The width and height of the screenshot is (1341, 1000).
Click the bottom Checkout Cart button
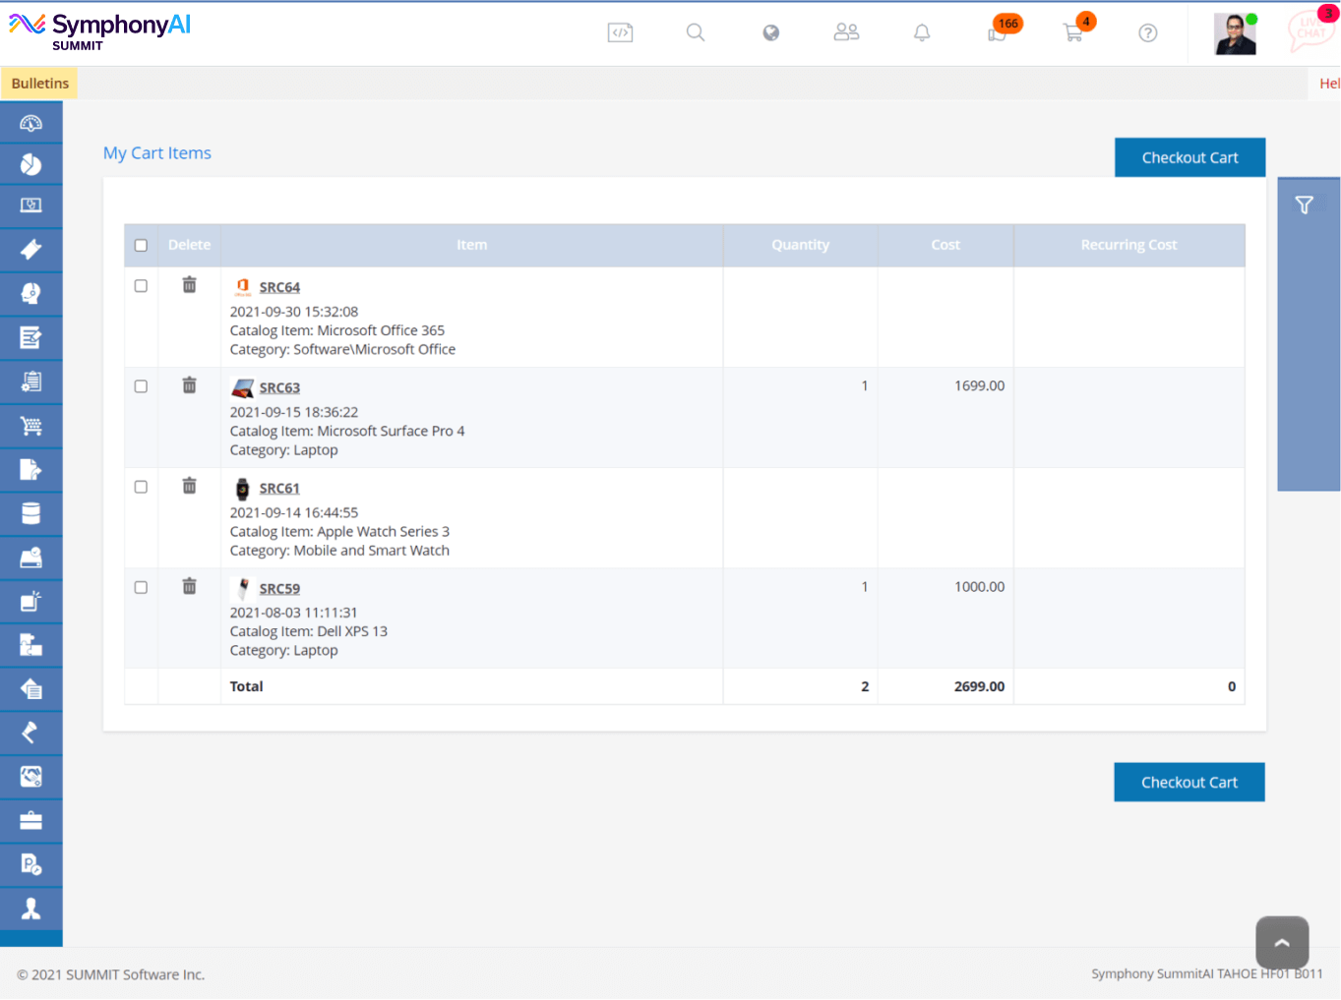tap(1189, 782)
